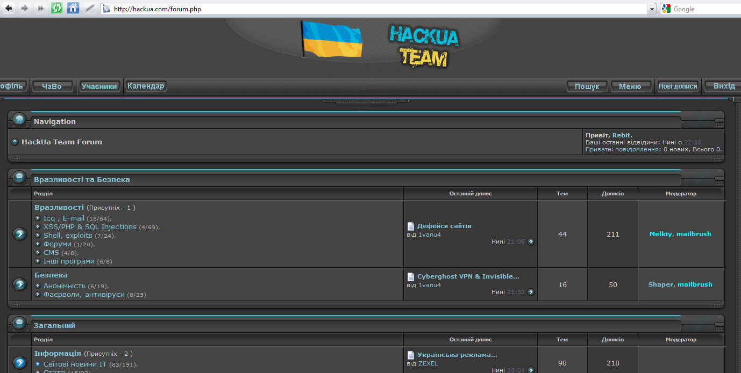The image size is (741, 373).
Task: Collapse the Загальний category
Action: point(20,323)
